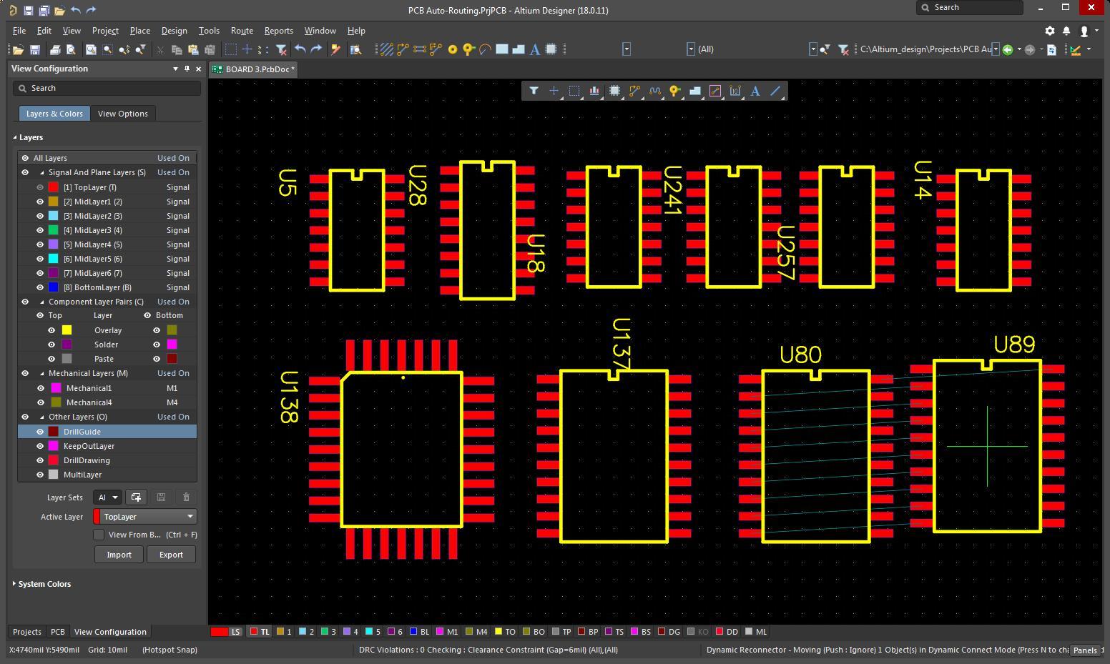Screen dimensions: 1110x664
Task: Click the Place String icon in main toolbar
Action: (534, 49)
